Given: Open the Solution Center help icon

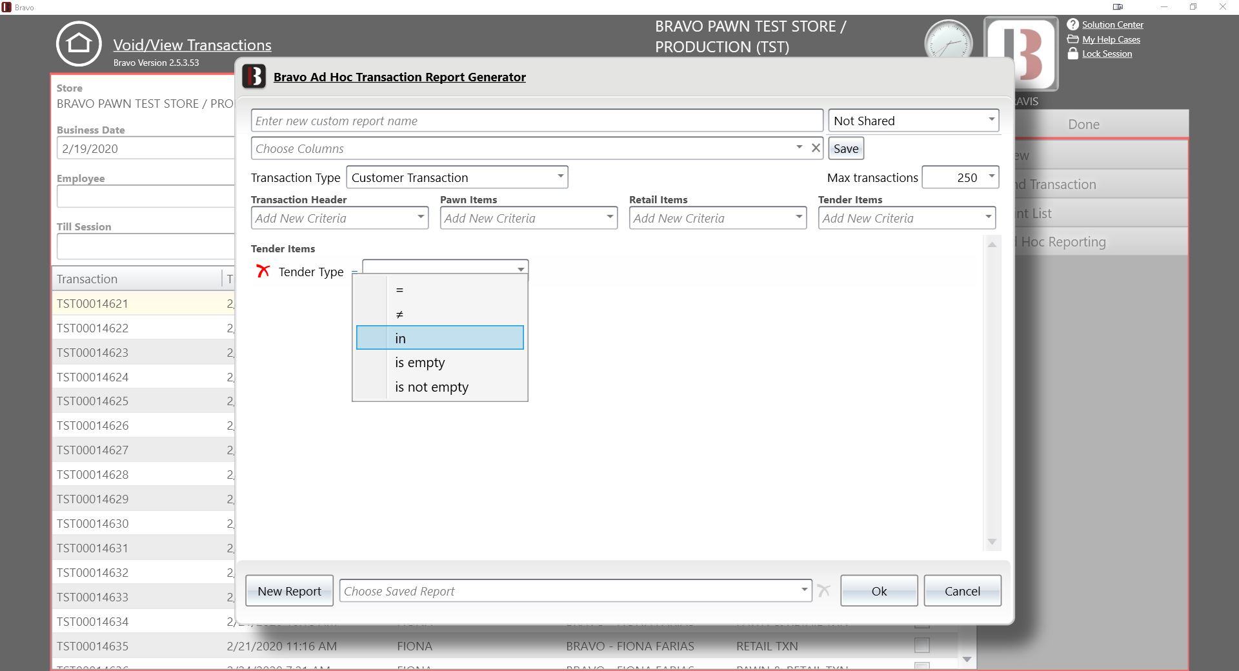Looking at the screenshot, I should (x=1073, y=25).
